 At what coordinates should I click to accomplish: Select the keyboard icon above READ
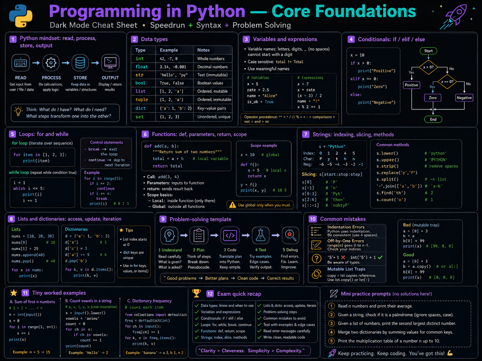pos(21,62)
